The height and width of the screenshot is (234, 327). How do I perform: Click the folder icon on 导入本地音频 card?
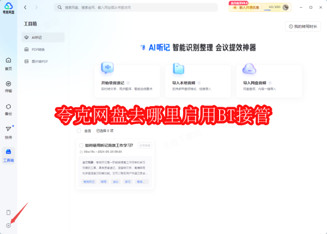(179, 69)
